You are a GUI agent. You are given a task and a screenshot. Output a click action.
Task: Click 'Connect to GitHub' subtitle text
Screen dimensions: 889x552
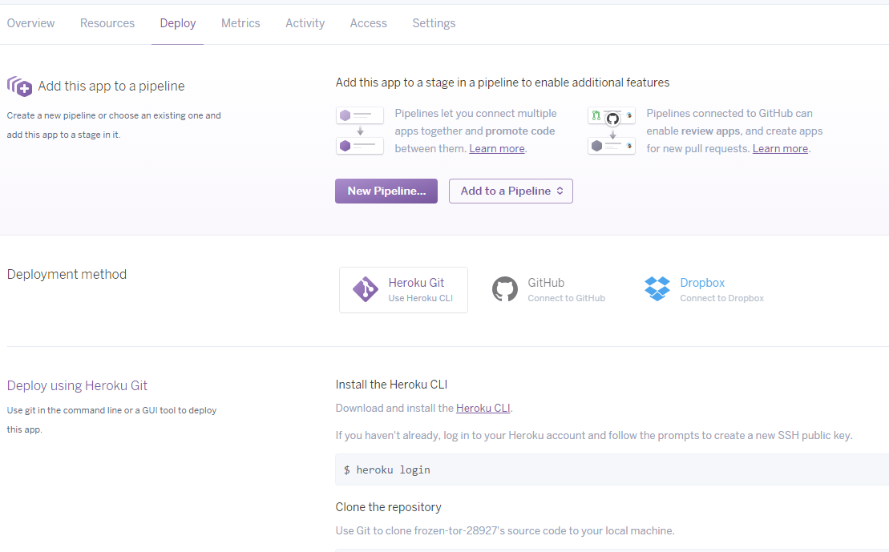[567, 298]
